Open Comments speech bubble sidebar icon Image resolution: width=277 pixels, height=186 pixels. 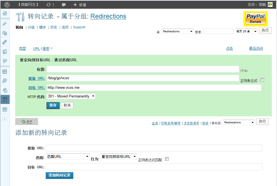point(5,60)
